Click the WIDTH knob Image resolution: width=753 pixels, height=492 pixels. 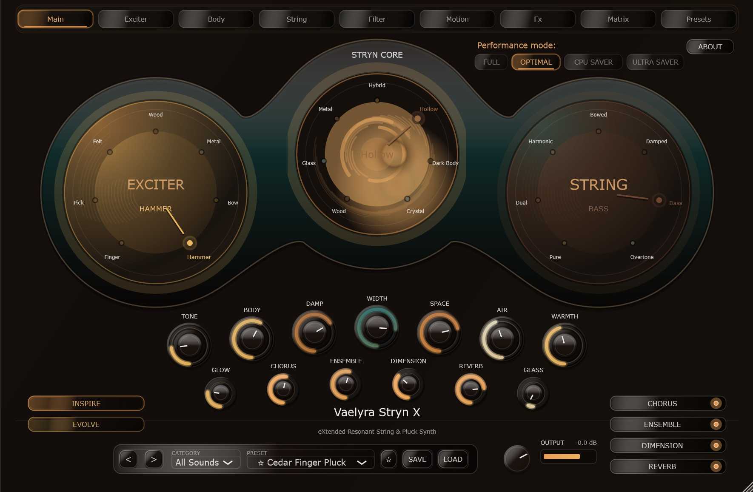pos(377,327)
